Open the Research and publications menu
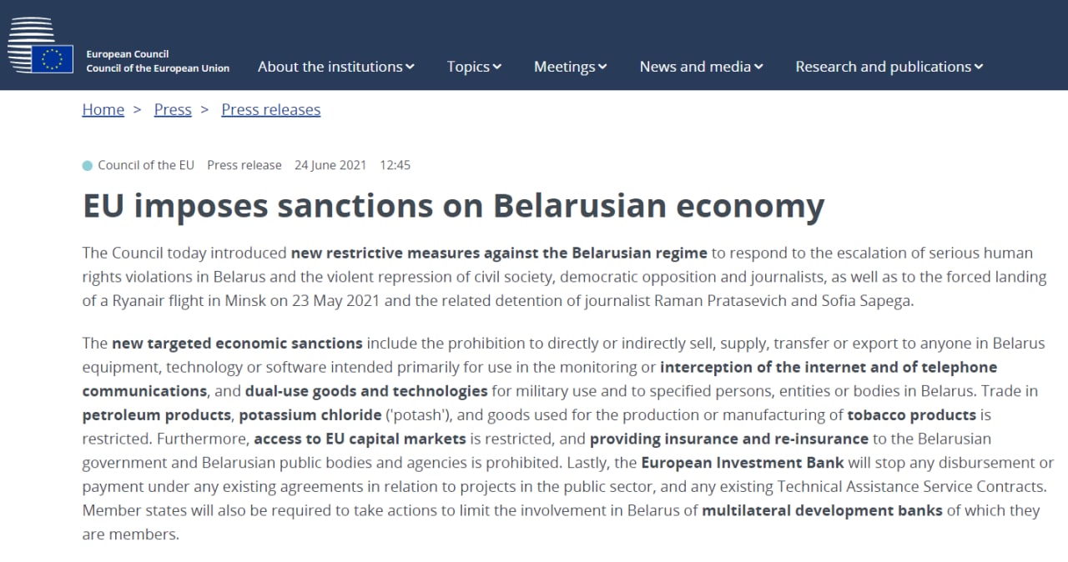This screenshot has height=562, width=1068. 883,67
